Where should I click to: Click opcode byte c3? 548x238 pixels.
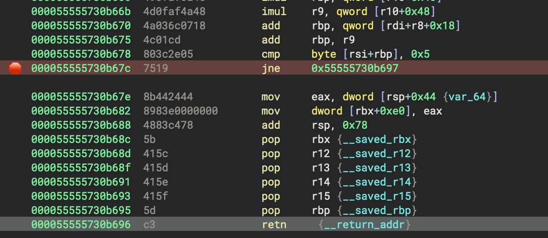point(149,225)
